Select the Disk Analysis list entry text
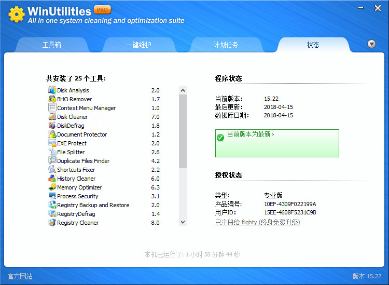 coord(73,90)
